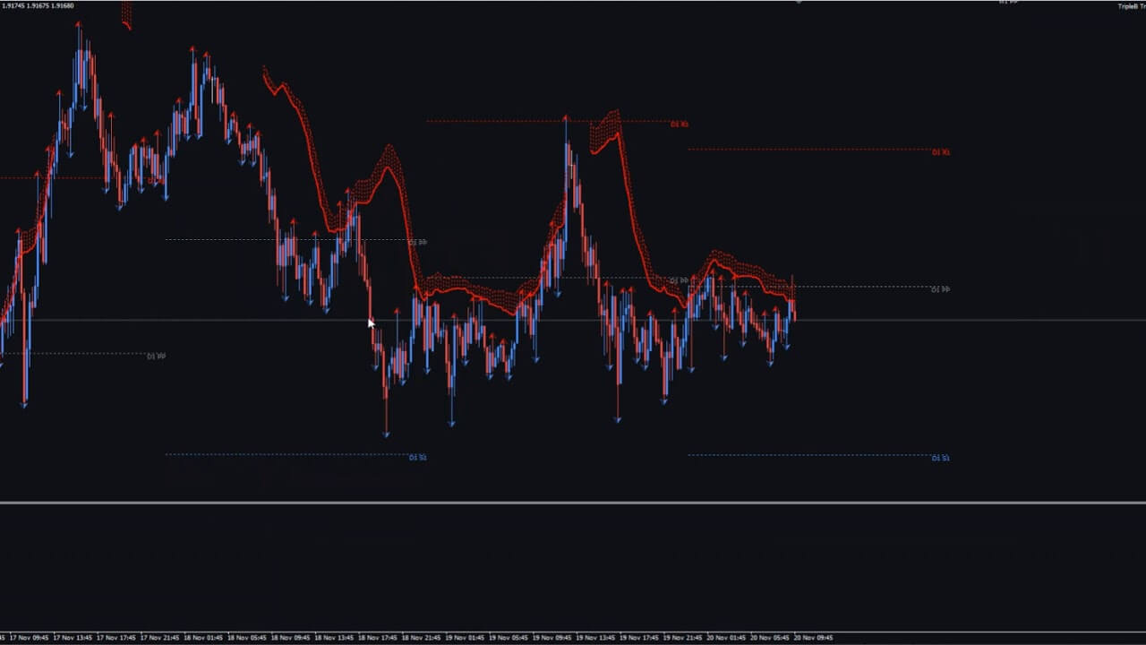Screen dimensions: 1146x645
Task: Click the red up arrow at the 19 Nov spike peak
Action: (x=565, y=116)
